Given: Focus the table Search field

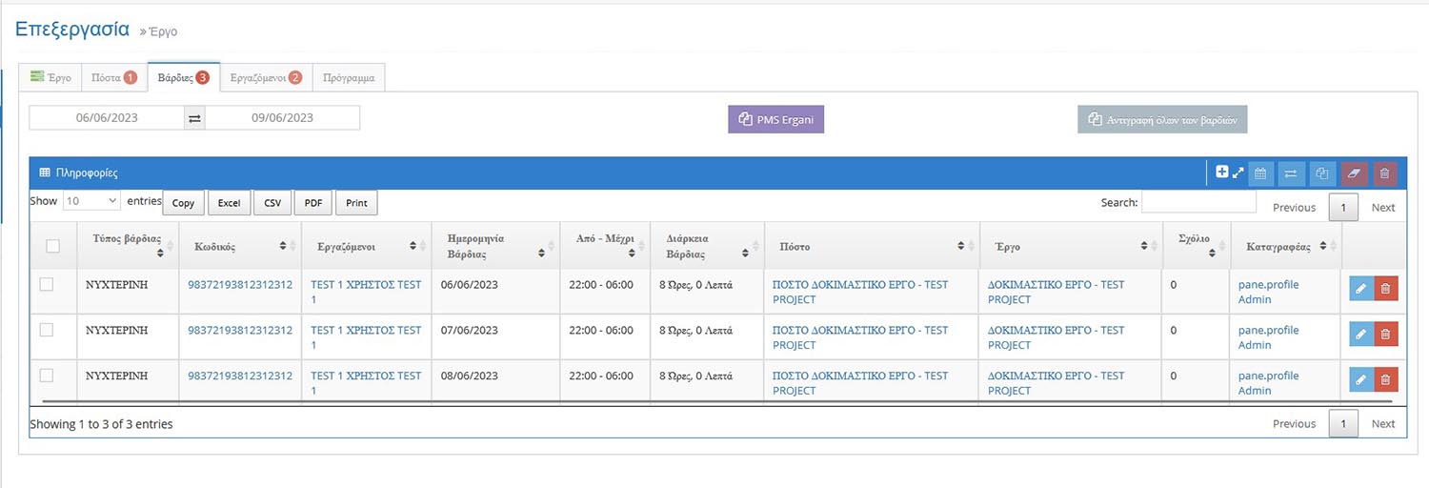Looking at the screenshot, I should click(1198, 202).
